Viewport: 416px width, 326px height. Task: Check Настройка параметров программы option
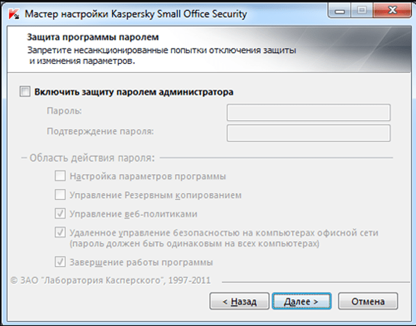[x=60, y=176]
